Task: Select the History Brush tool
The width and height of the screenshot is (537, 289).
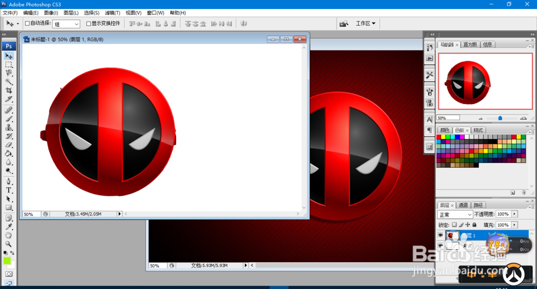Action: click(9, 136)
